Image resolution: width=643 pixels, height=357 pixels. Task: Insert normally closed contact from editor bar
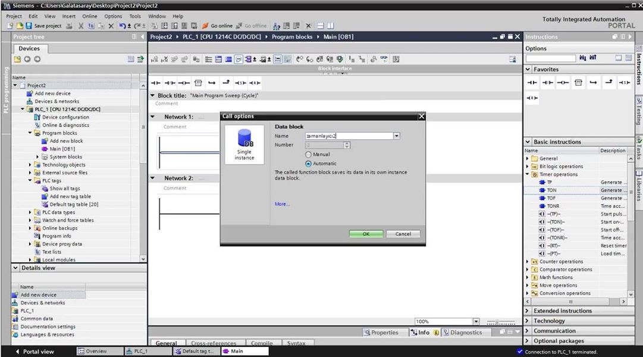170,83
